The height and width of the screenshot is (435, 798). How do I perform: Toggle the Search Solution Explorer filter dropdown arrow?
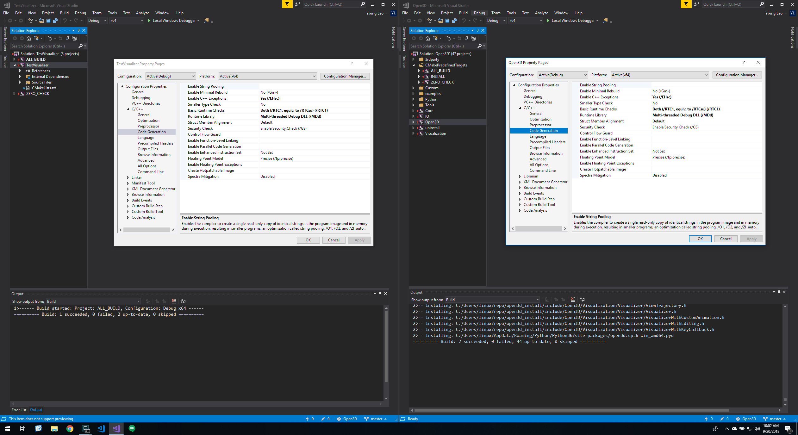pos(84,46)
